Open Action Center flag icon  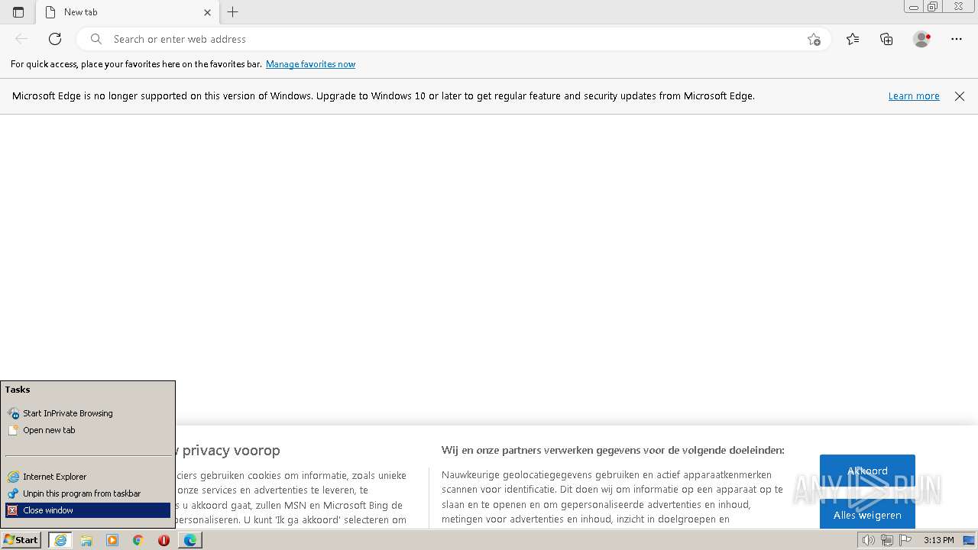click(x=905, y=540)
